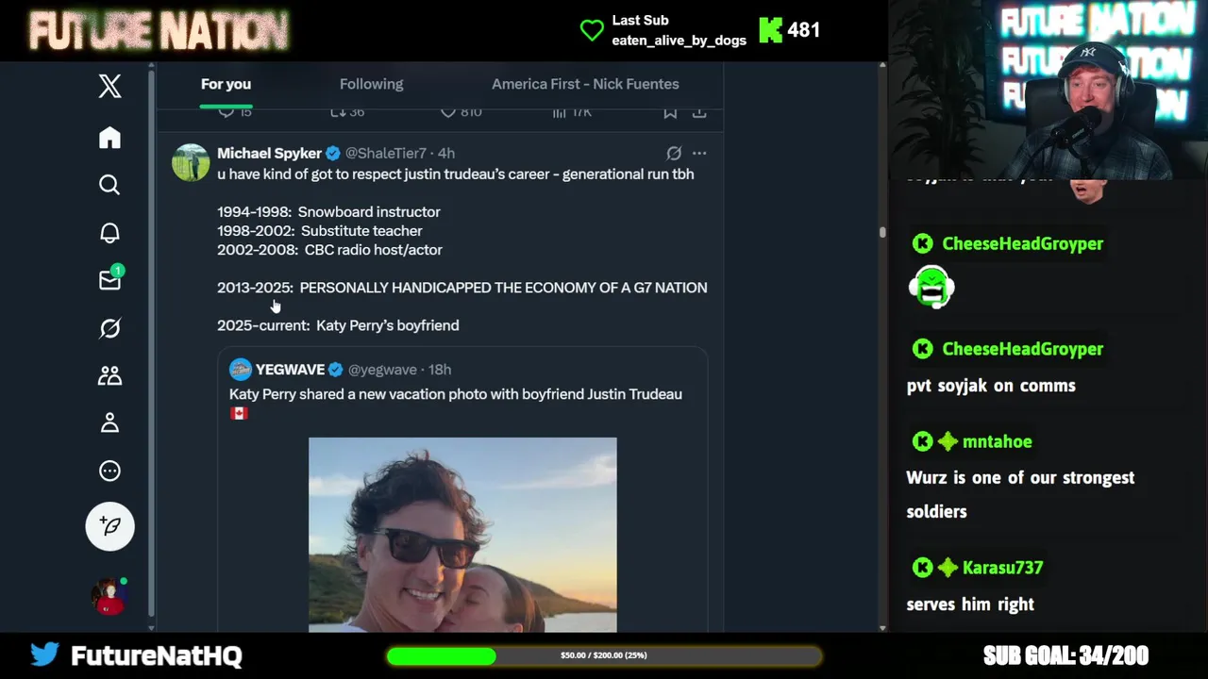Viewport: 1208px width, 679px height.
Task: Open Michael Spyker display name link
Action: (x=270, y=153)
